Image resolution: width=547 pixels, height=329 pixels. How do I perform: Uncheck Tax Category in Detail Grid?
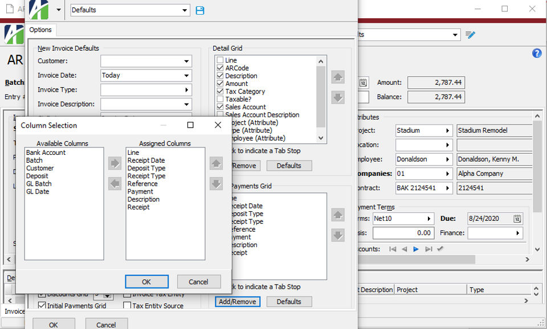point(220,91)
